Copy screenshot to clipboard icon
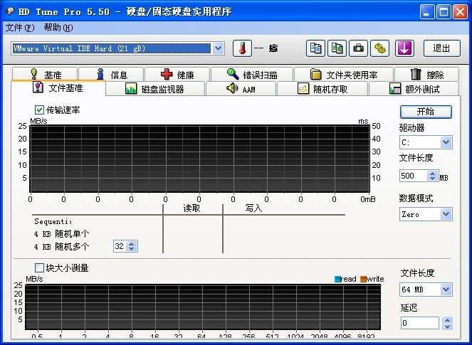This screenshot has width=472, height=345. [x=337, y=48]
